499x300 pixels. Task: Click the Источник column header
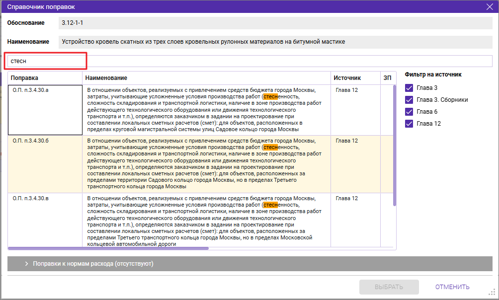(355, 78)
